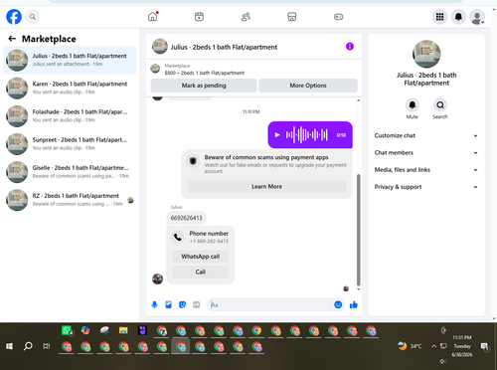Expand Media, files and links section
Screen dimensions: 497x370
click(x=426, y=170)
